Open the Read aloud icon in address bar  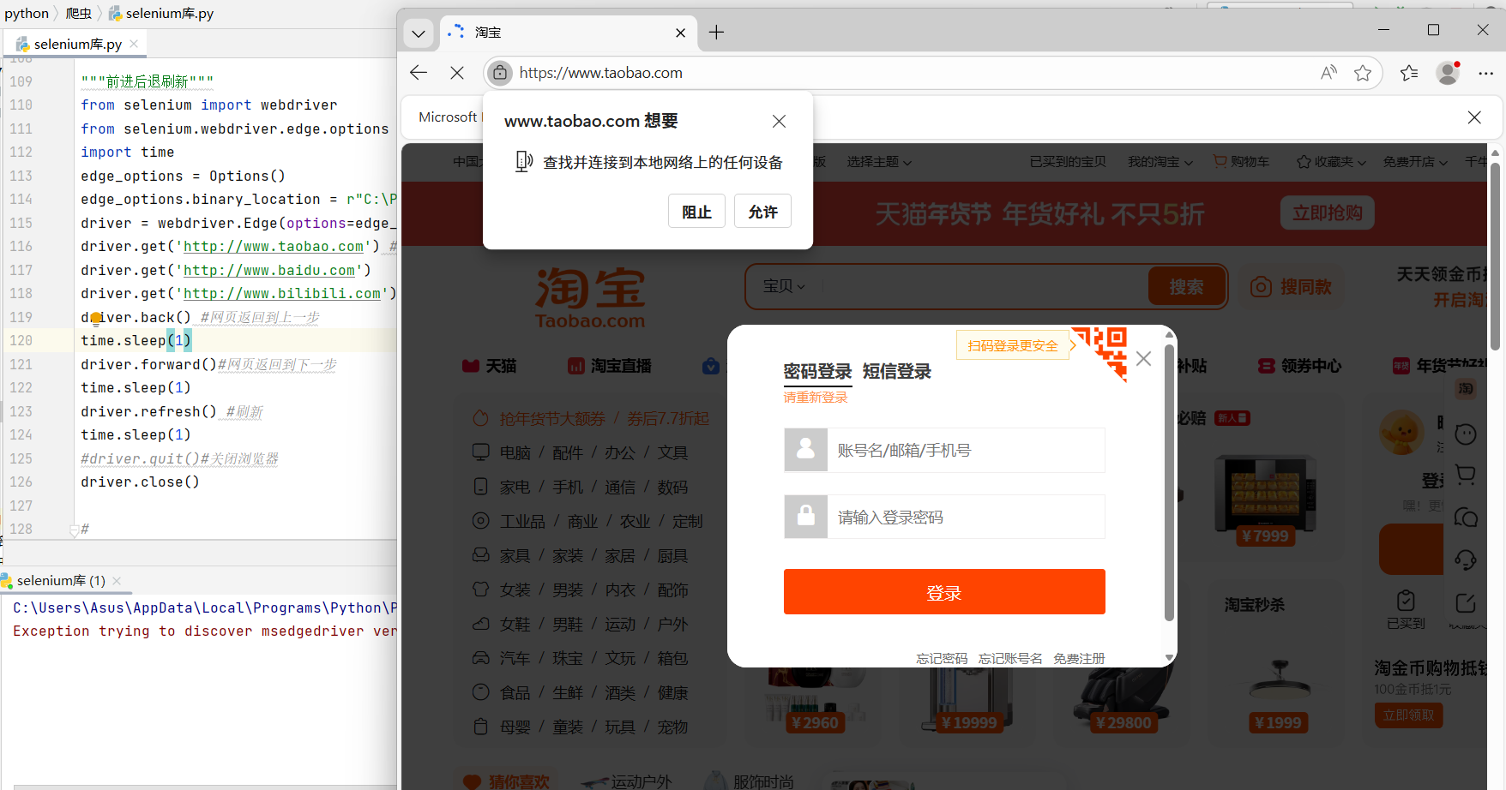point(1328,73)
